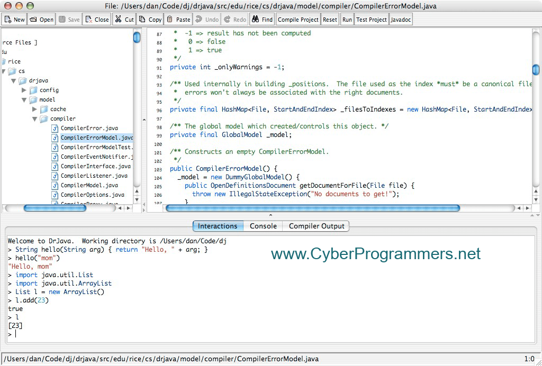Create a new file with the New icon

14,19
